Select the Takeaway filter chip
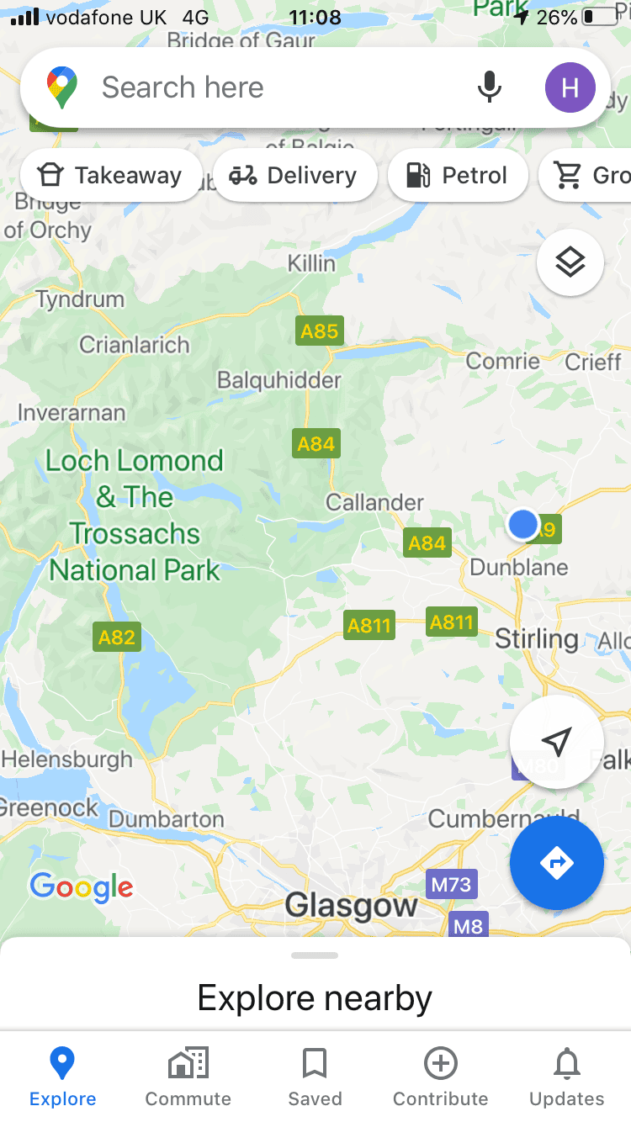The height and width of the screenshot is (1122, 631). (110, 175)
